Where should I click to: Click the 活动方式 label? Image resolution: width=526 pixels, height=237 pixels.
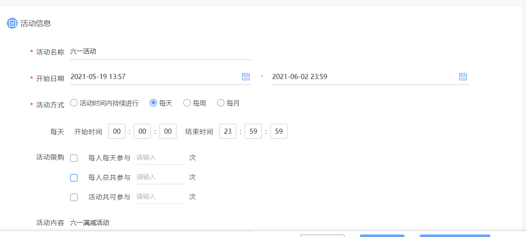click(50, 105)
